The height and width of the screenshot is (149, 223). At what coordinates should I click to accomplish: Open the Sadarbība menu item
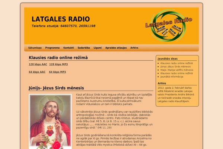(84, 48)
